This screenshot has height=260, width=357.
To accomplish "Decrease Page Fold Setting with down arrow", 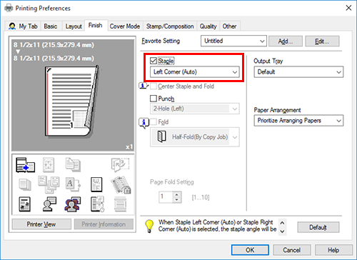I will click(176, 200).
